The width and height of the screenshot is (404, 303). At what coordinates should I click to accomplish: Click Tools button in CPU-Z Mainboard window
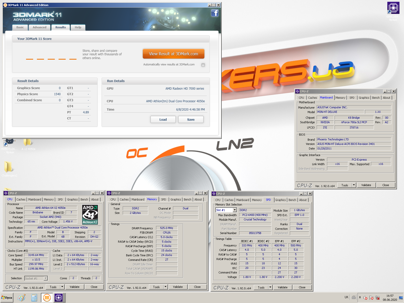pyautogui.click(x=345, y=185)
